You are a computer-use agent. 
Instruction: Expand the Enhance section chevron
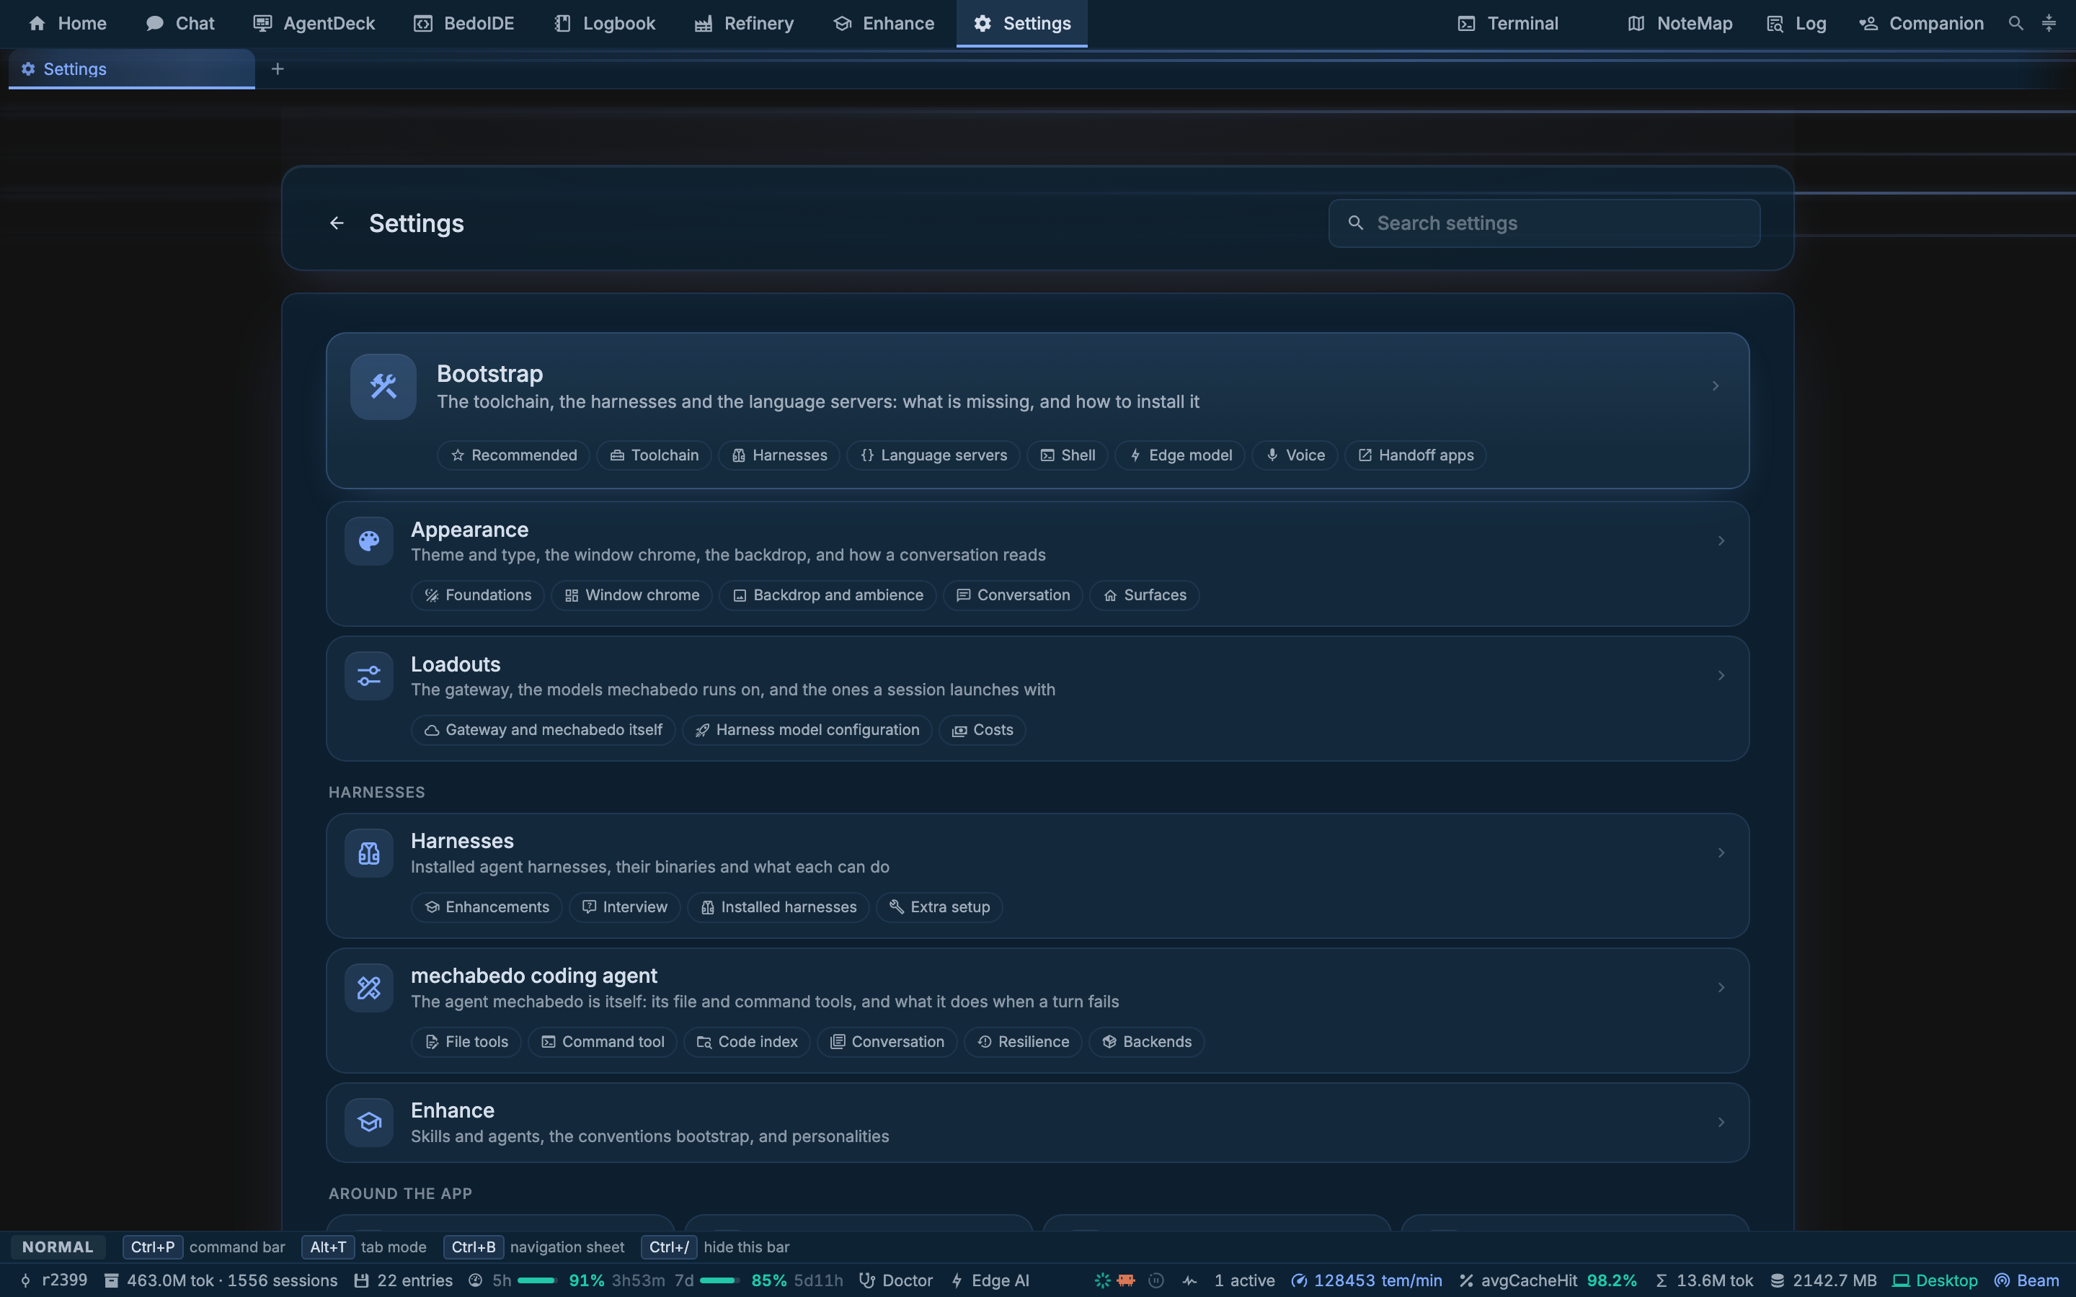click(x=1721, y=1122)
